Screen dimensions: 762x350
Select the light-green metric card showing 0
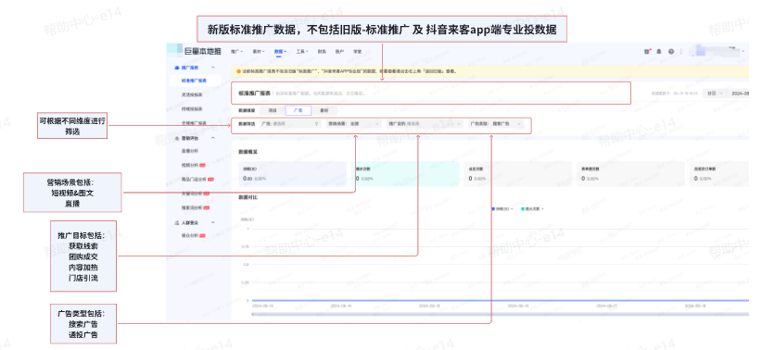(x=405, y=174)
